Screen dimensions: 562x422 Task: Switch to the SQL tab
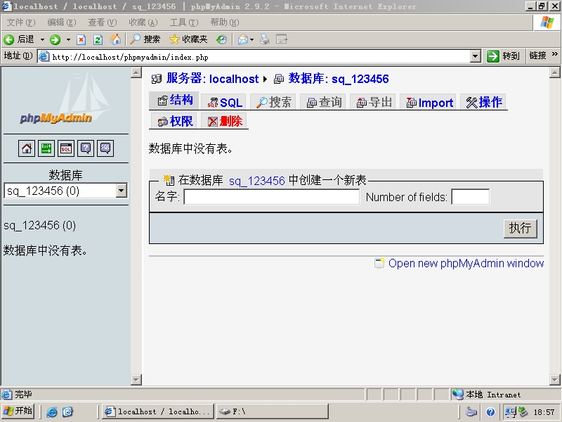coord(223,102)
